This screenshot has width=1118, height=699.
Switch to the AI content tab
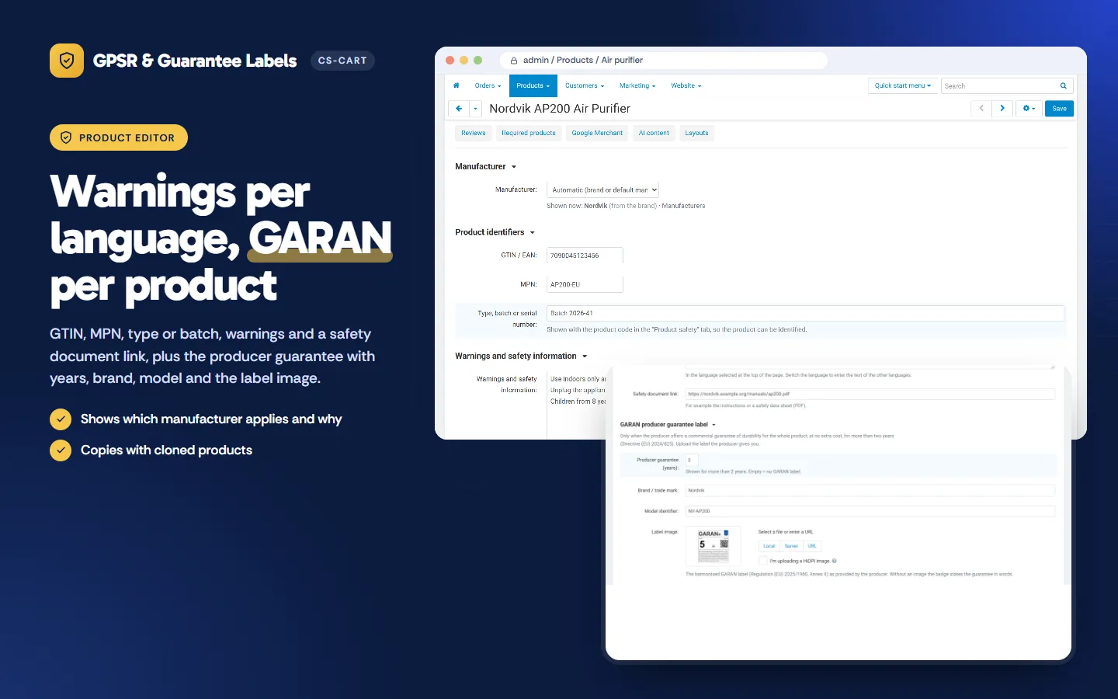[654, 133]
